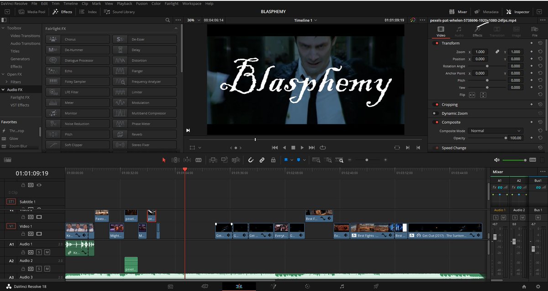The image size is (548, 291).
Task: Add a blue marker on timeline
Action: pyautogui.click(x=299, y=160)
